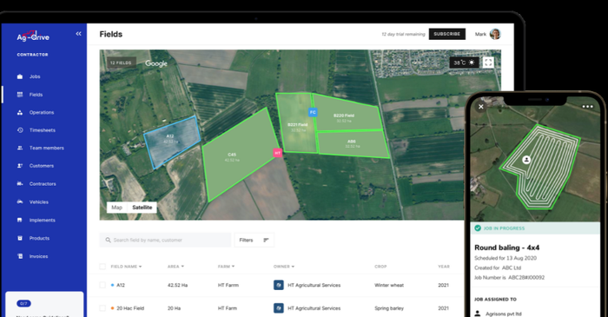Check the A12 field row checkbox
The height and width of the screenshot is (317, 608).
(102, 285)
